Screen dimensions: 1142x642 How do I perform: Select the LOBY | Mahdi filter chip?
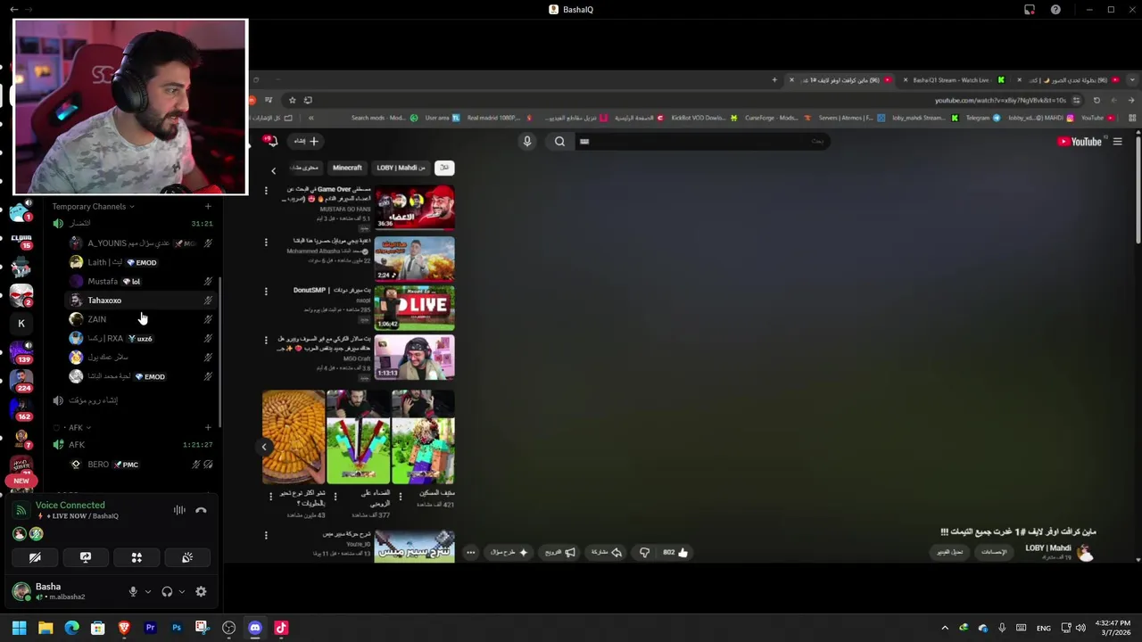[x=401, y=168]
